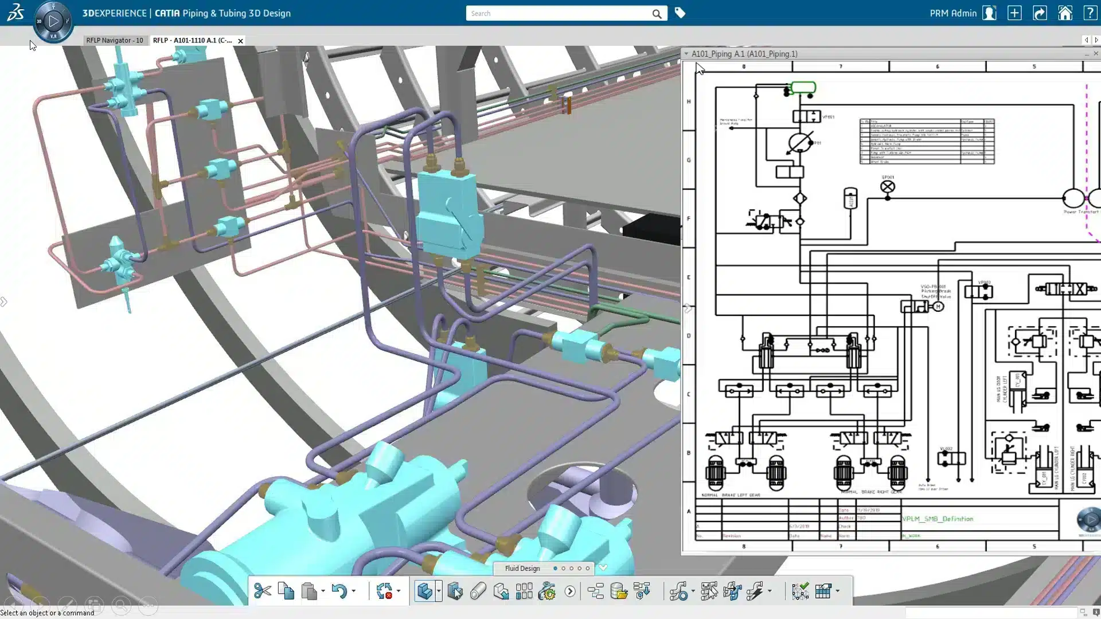Click the plus button to add content
The width and height of the screenshot is (1101, 619).
pyautogui.click(x=1014, y=13)
